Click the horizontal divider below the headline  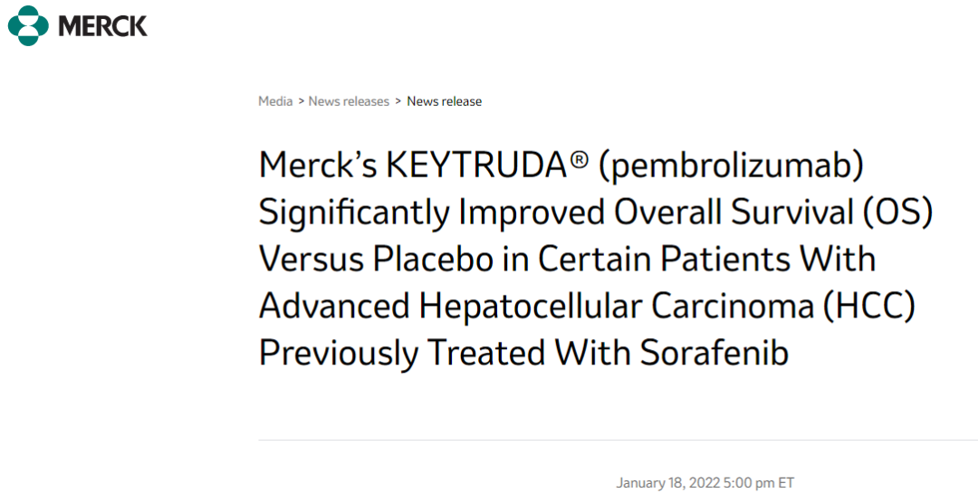point(618,441)
